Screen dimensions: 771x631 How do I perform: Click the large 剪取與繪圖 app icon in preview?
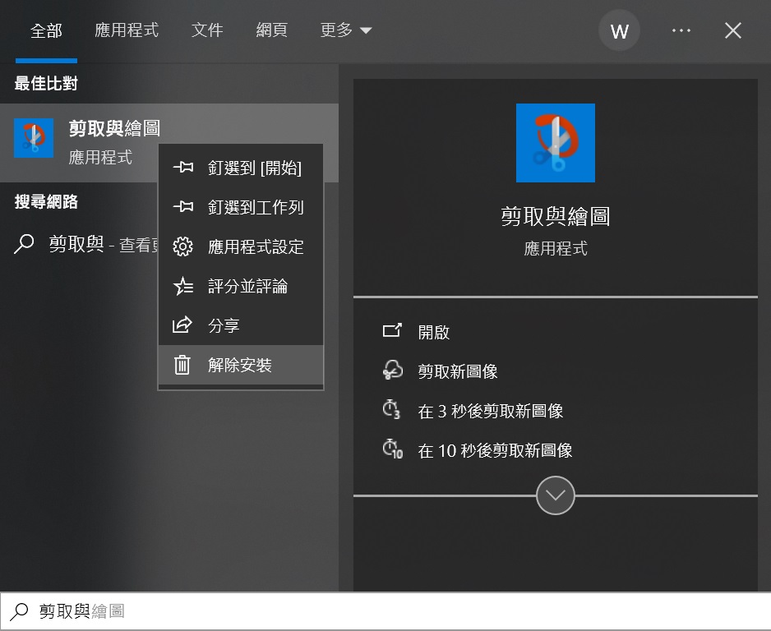(555, 143)
